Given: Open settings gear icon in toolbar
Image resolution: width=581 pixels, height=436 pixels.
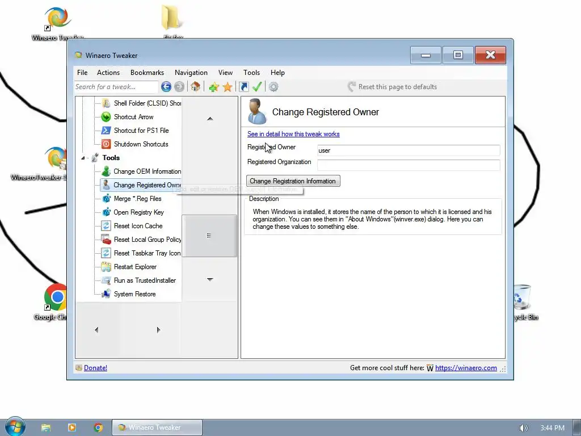Looking at the screenshot, I should point(273,87).
